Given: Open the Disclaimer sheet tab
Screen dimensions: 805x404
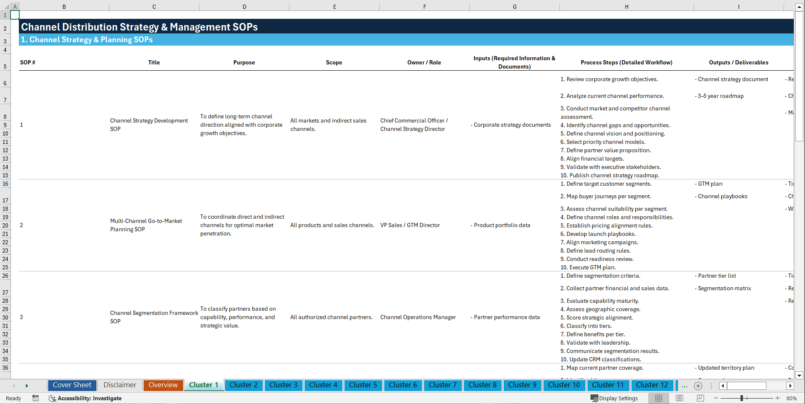Looking at the screenshot, I should coord(119,385).
